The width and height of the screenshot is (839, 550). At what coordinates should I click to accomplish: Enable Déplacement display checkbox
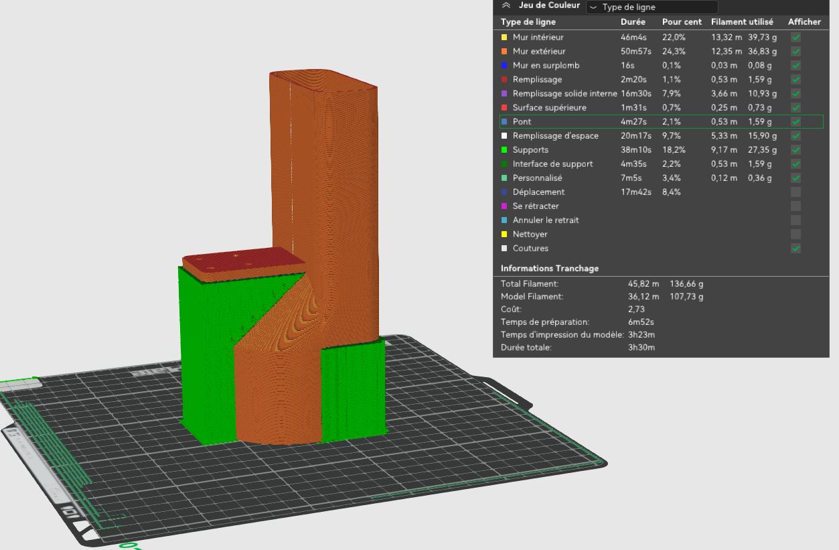(x=795, y=192)
